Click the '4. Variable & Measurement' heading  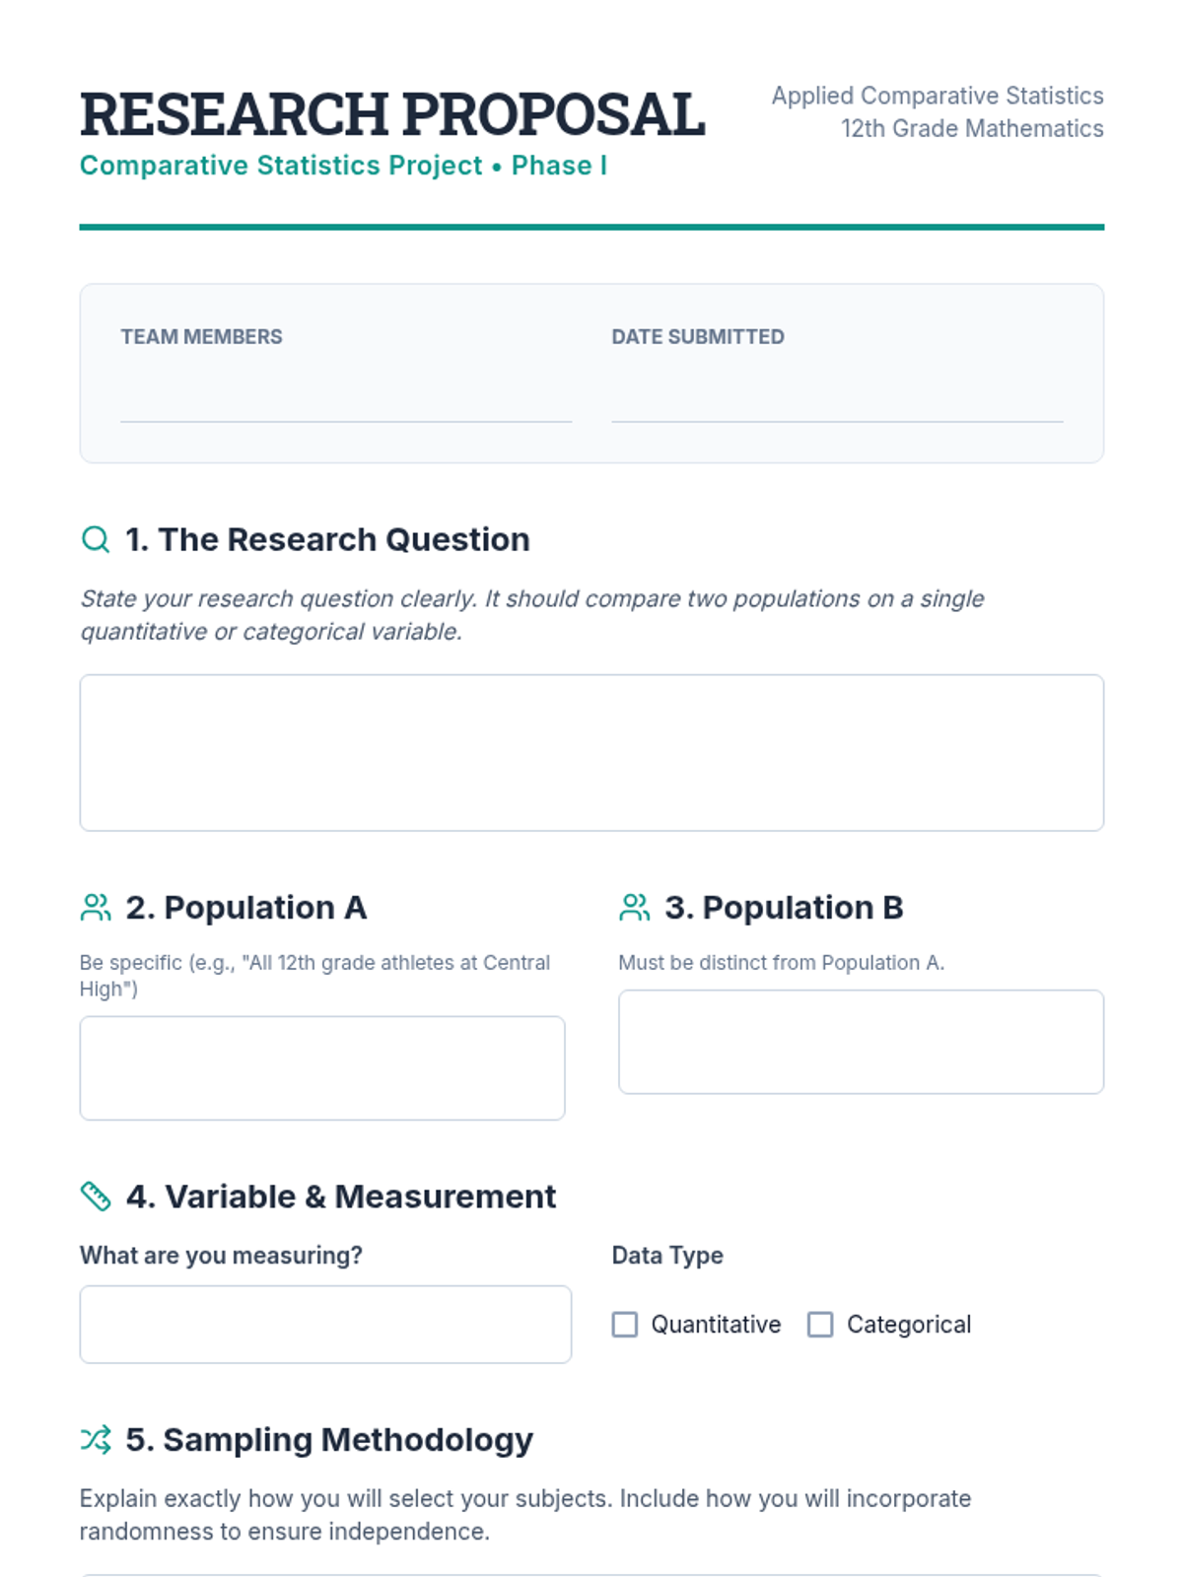[x=341, y=1197]
